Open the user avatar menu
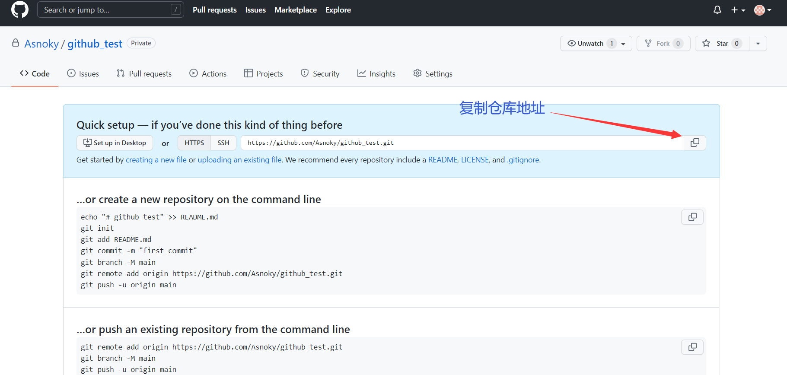This screenshot has height=375, width=787. pyautogui.click(x=762, y=10)
